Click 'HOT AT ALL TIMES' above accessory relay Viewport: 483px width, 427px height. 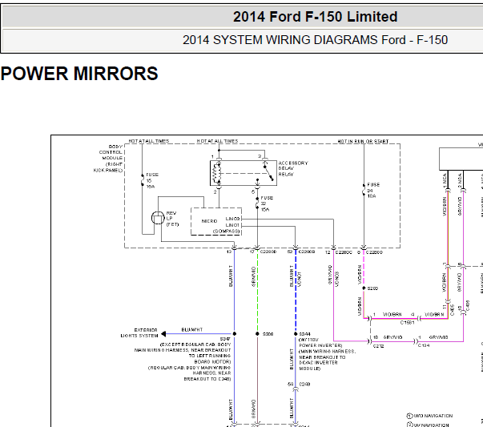tap(218, 141)
